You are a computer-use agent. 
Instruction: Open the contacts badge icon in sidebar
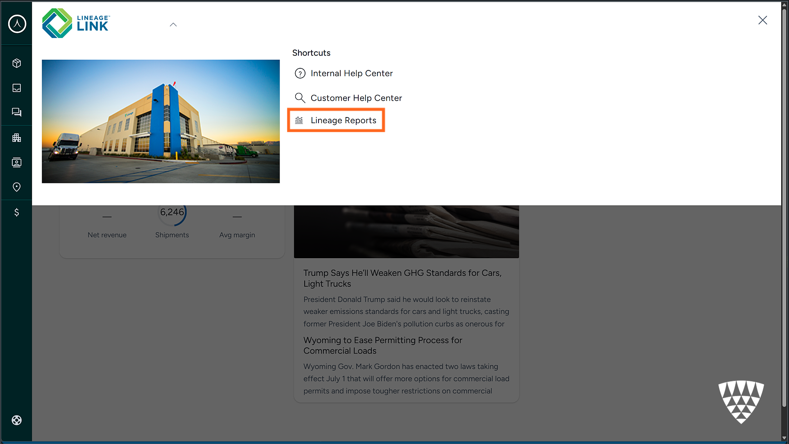[17, 162]
